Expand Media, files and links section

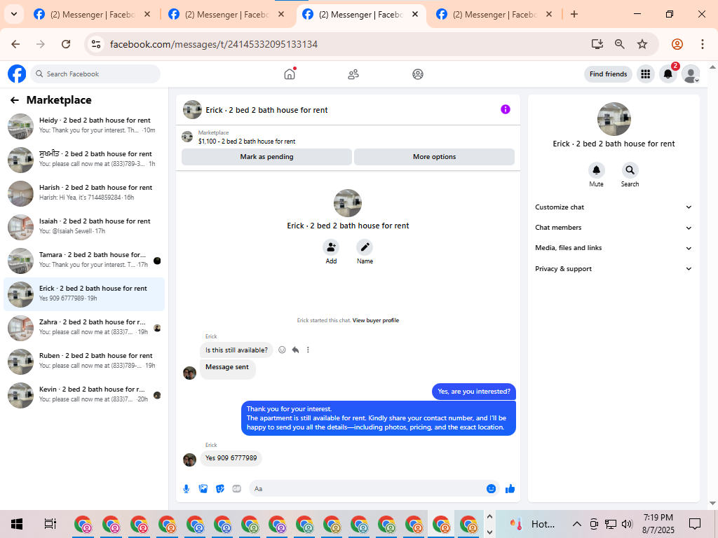pos(614,248)
